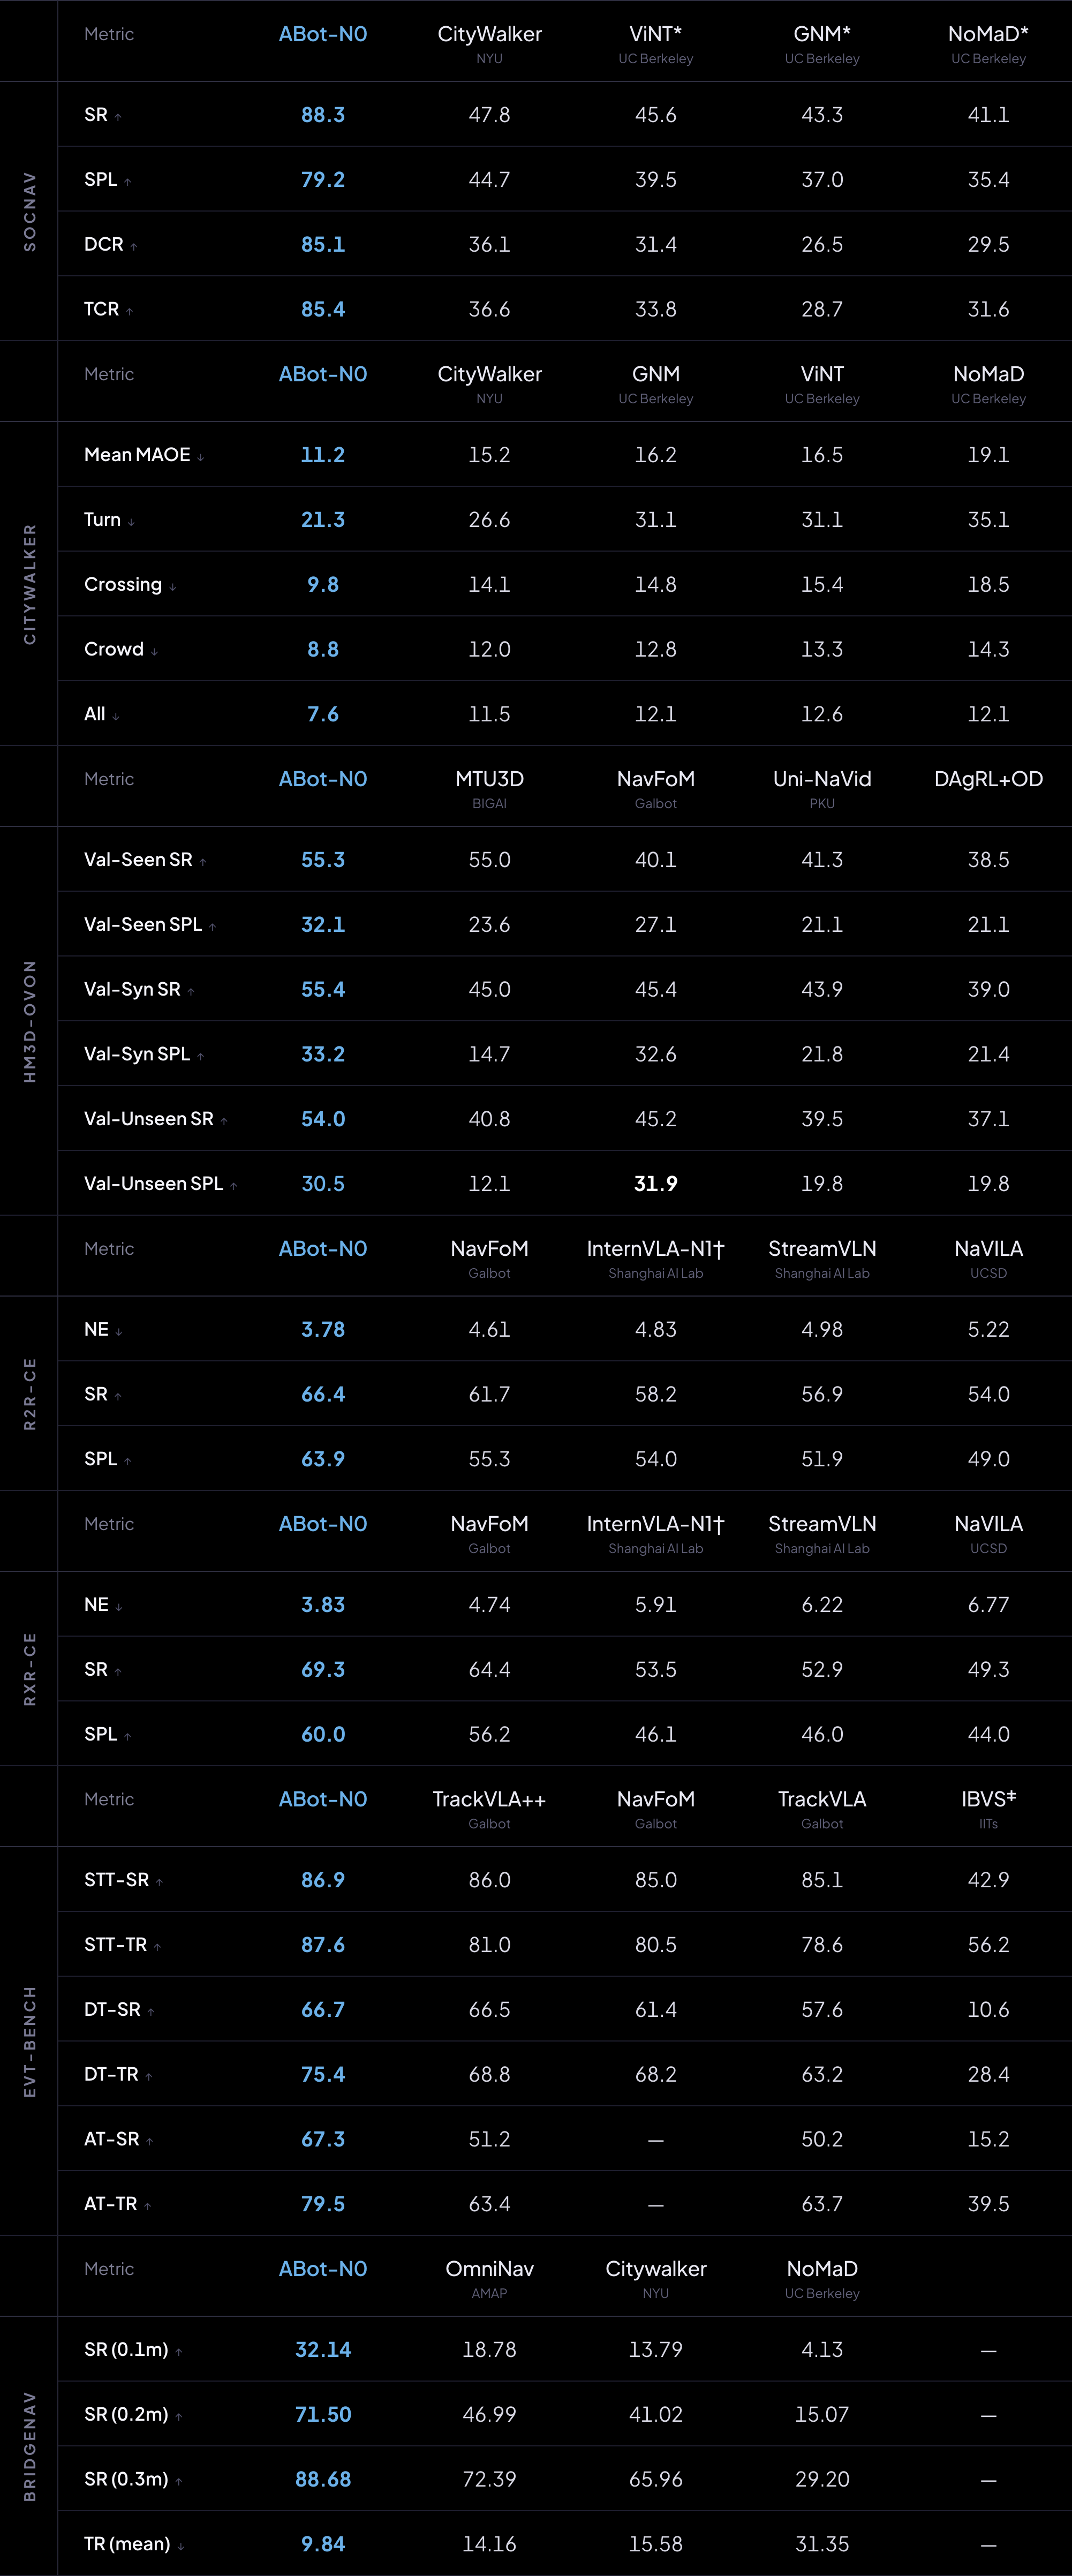Click the up arrow next to AT-SR
The height and width of the screenshot is (2576, 1072).
point(150,2141)
